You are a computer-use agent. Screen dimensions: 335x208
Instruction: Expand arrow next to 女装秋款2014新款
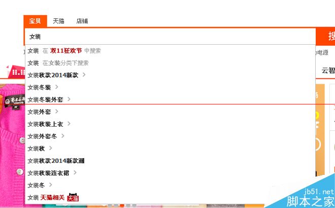(84, 75)
